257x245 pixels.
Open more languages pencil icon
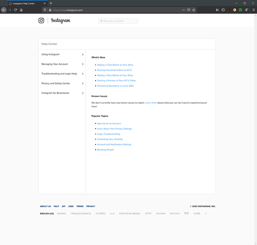click(x=206, y=214)
